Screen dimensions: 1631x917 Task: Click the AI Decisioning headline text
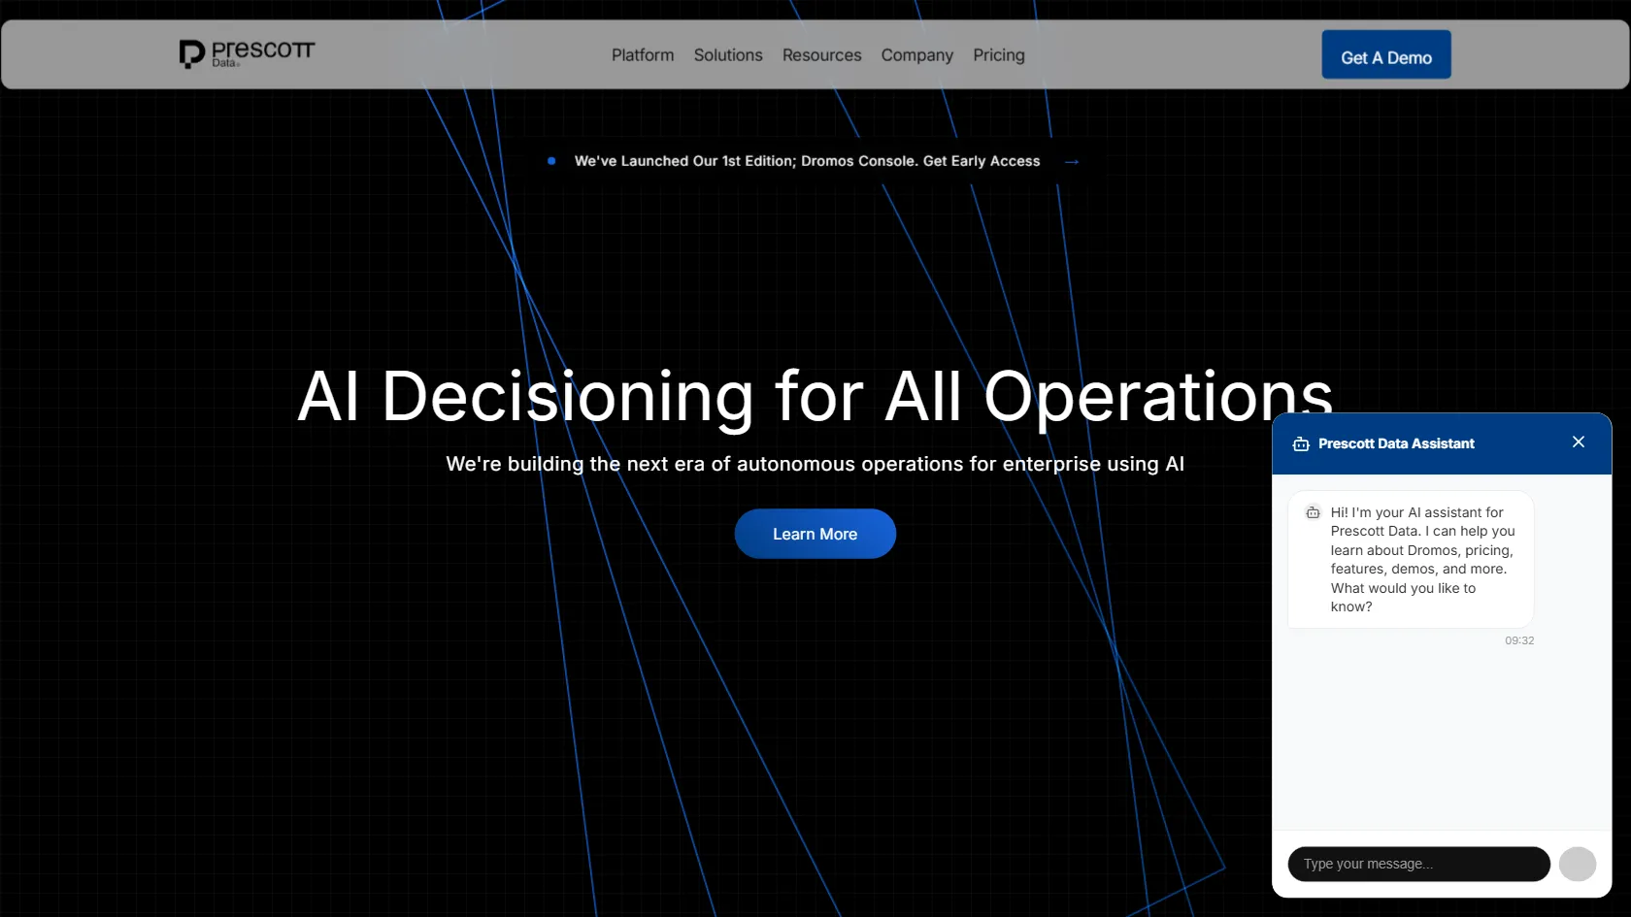coord(815,396)
